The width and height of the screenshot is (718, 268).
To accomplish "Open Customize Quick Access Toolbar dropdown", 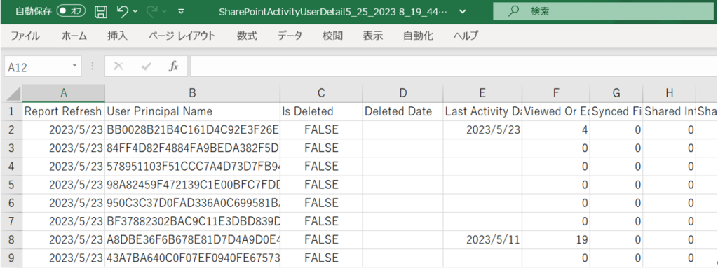I will [x=182, y=12].
